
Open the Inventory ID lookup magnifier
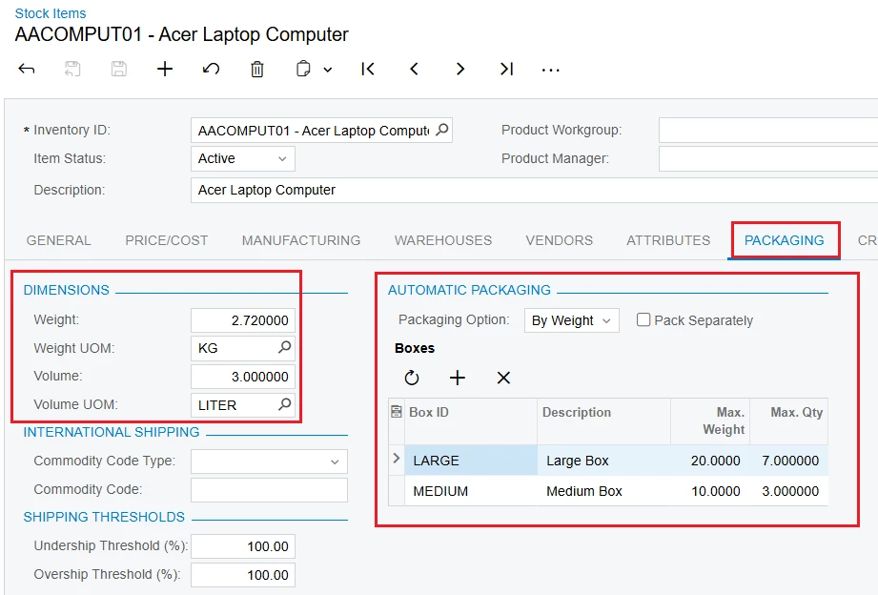pos(442,130)
